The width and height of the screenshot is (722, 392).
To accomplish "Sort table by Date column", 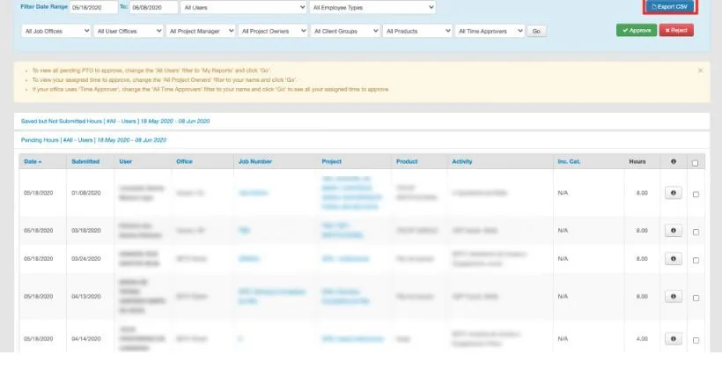I will coord(33,162).
